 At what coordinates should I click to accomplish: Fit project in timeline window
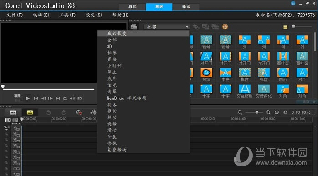click(x=277, y=112)
